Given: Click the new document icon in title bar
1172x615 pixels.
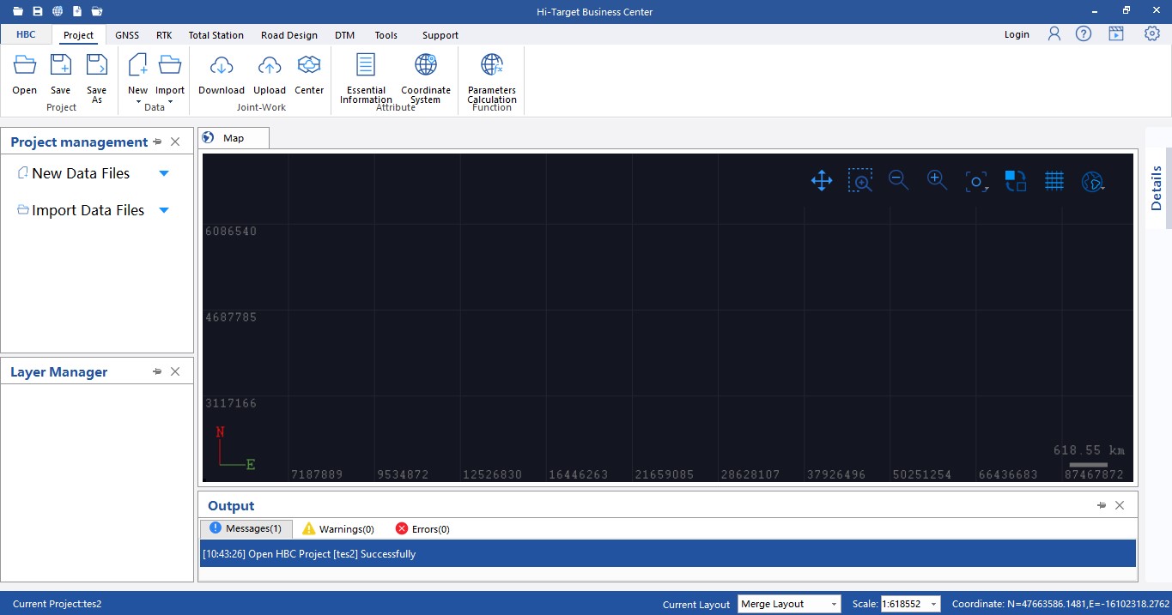Looking at the screenshot, I should (x=77, y=11).
